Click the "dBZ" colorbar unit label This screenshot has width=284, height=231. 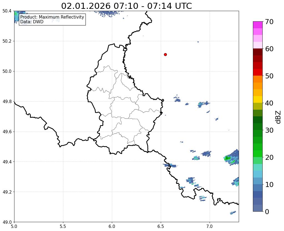pyautogui.click(x=278, y=117)
